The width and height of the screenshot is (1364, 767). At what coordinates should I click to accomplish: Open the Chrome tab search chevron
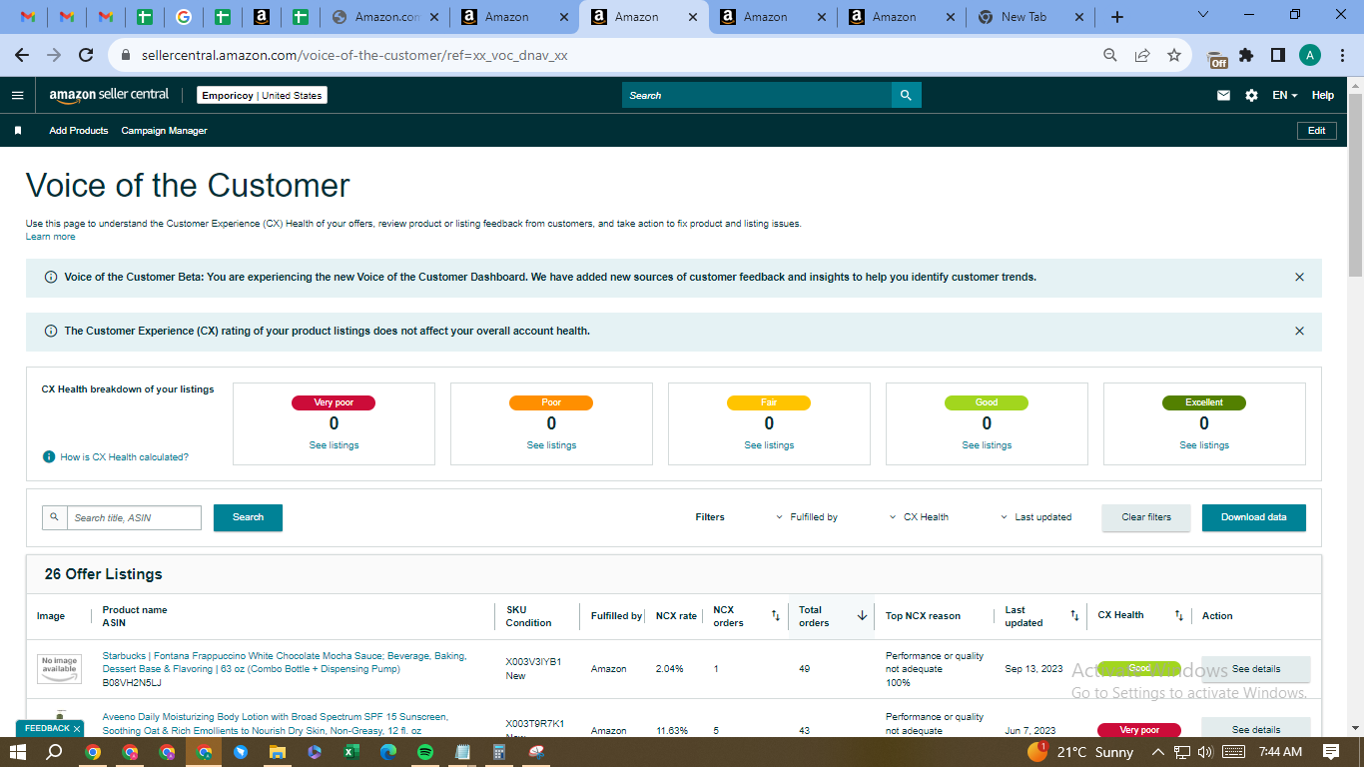tap(1202, 15)
